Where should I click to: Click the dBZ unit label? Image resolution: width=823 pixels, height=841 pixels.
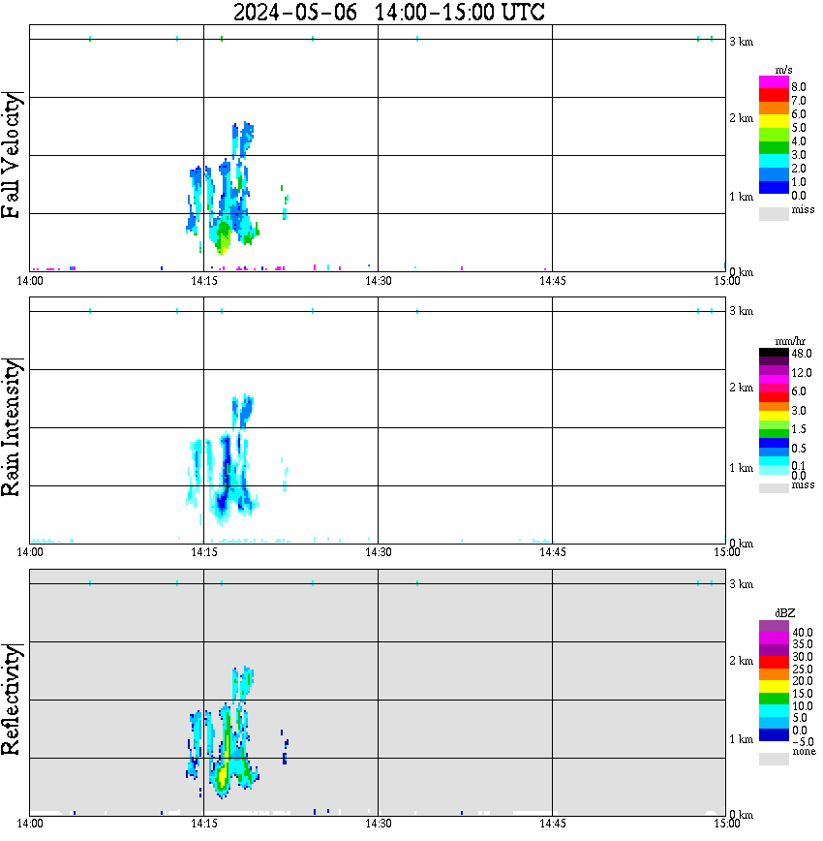[784, 613]
